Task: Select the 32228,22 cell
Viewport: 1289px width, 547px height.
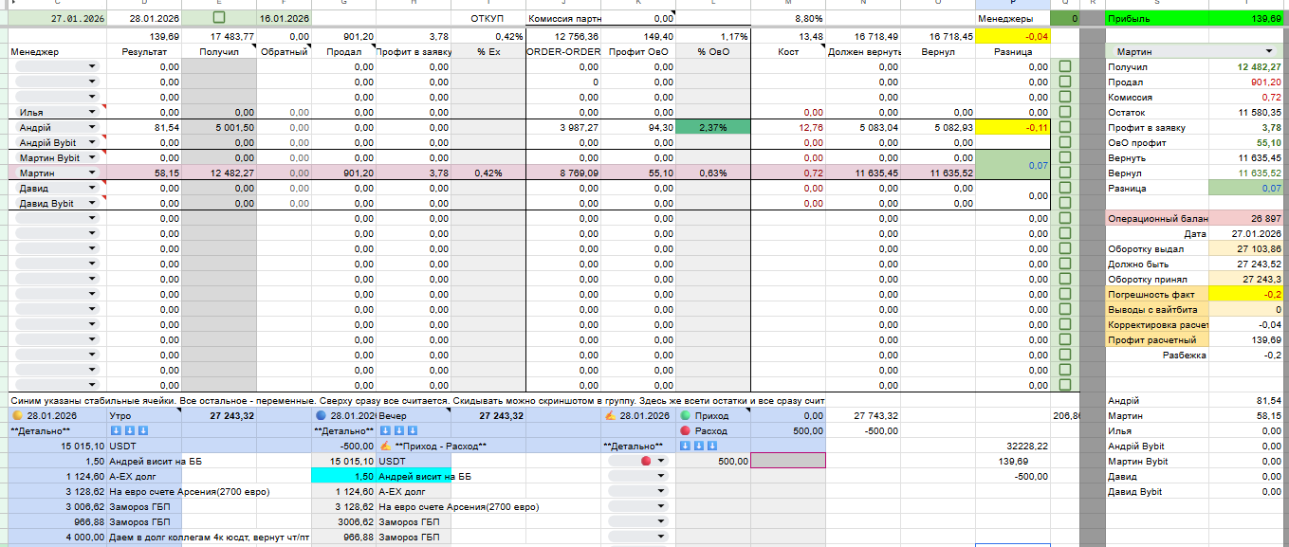Action: pyautogui.click(x=1013, y=446)
